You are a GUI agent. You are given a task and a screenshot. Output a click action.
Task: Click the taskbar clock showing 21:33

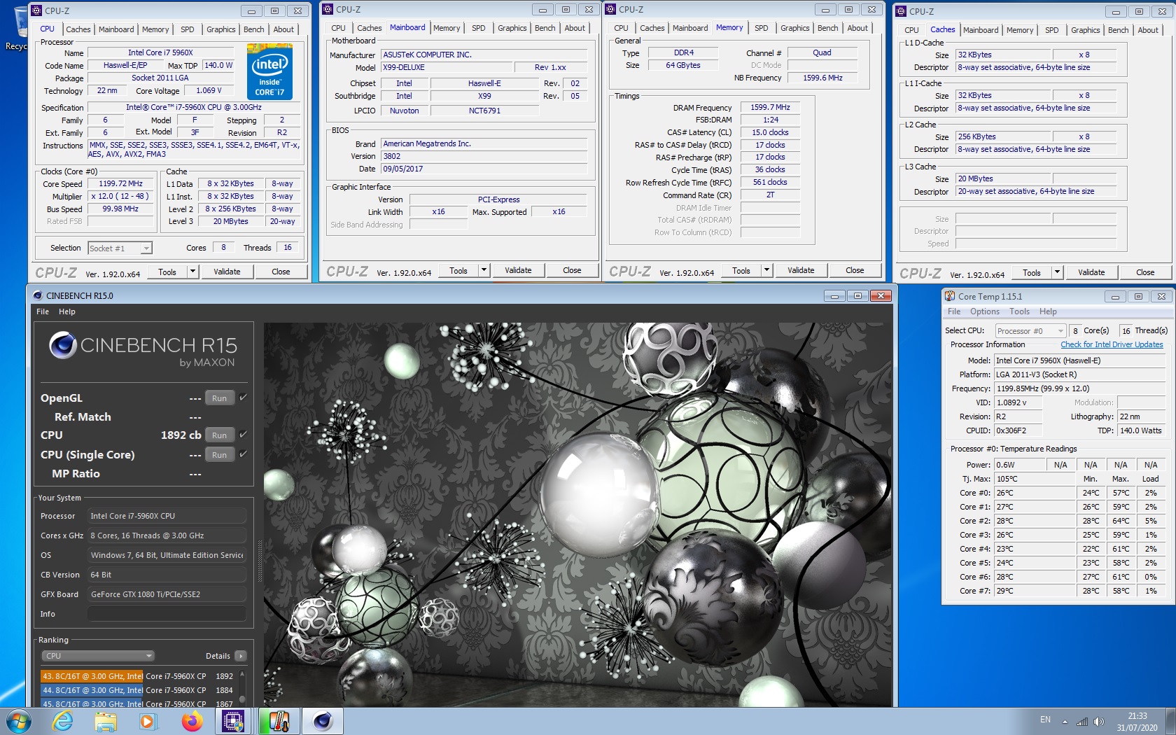[x=1137, y=721]
